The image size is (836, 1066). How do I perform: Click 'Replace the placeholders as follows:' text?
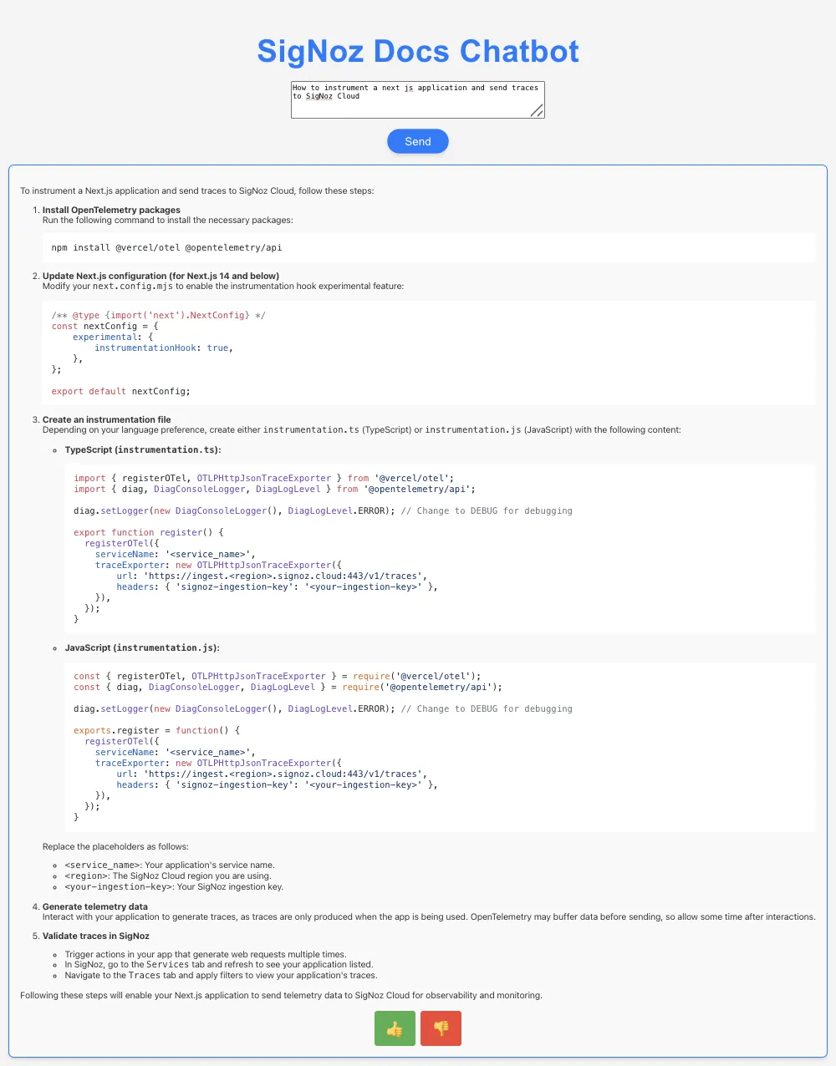point(115,846)
